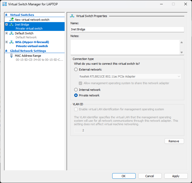Click the New virtual network switch icon
The height and width of the screenshot is (183, 192).
(x=11, y=20)
